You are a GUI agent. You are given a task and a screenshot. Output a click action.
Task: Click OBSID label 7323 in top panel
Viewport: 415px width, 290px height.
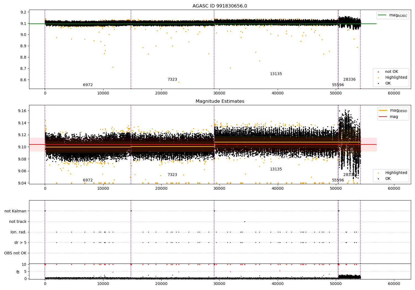point(172,80)
